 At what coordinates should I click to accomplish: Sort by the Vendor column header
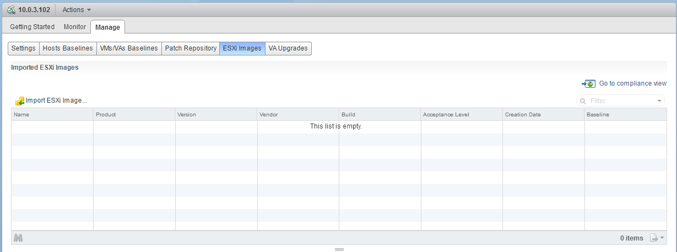tap(298, 114)
